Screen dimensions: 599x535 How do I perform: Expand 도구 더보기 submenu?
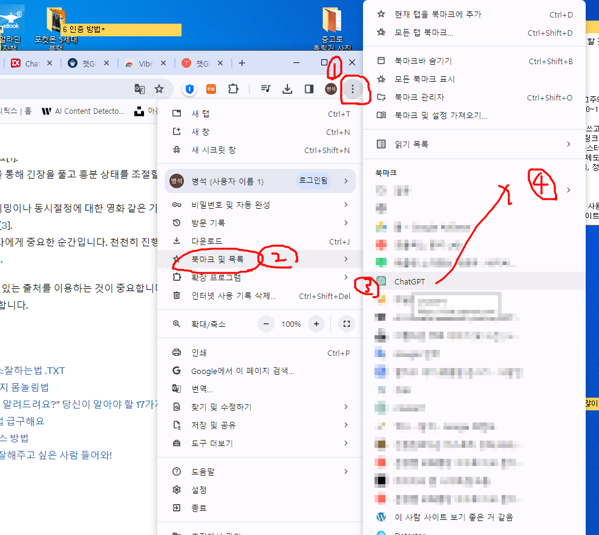pyautogui.click(x=260, y=443)
